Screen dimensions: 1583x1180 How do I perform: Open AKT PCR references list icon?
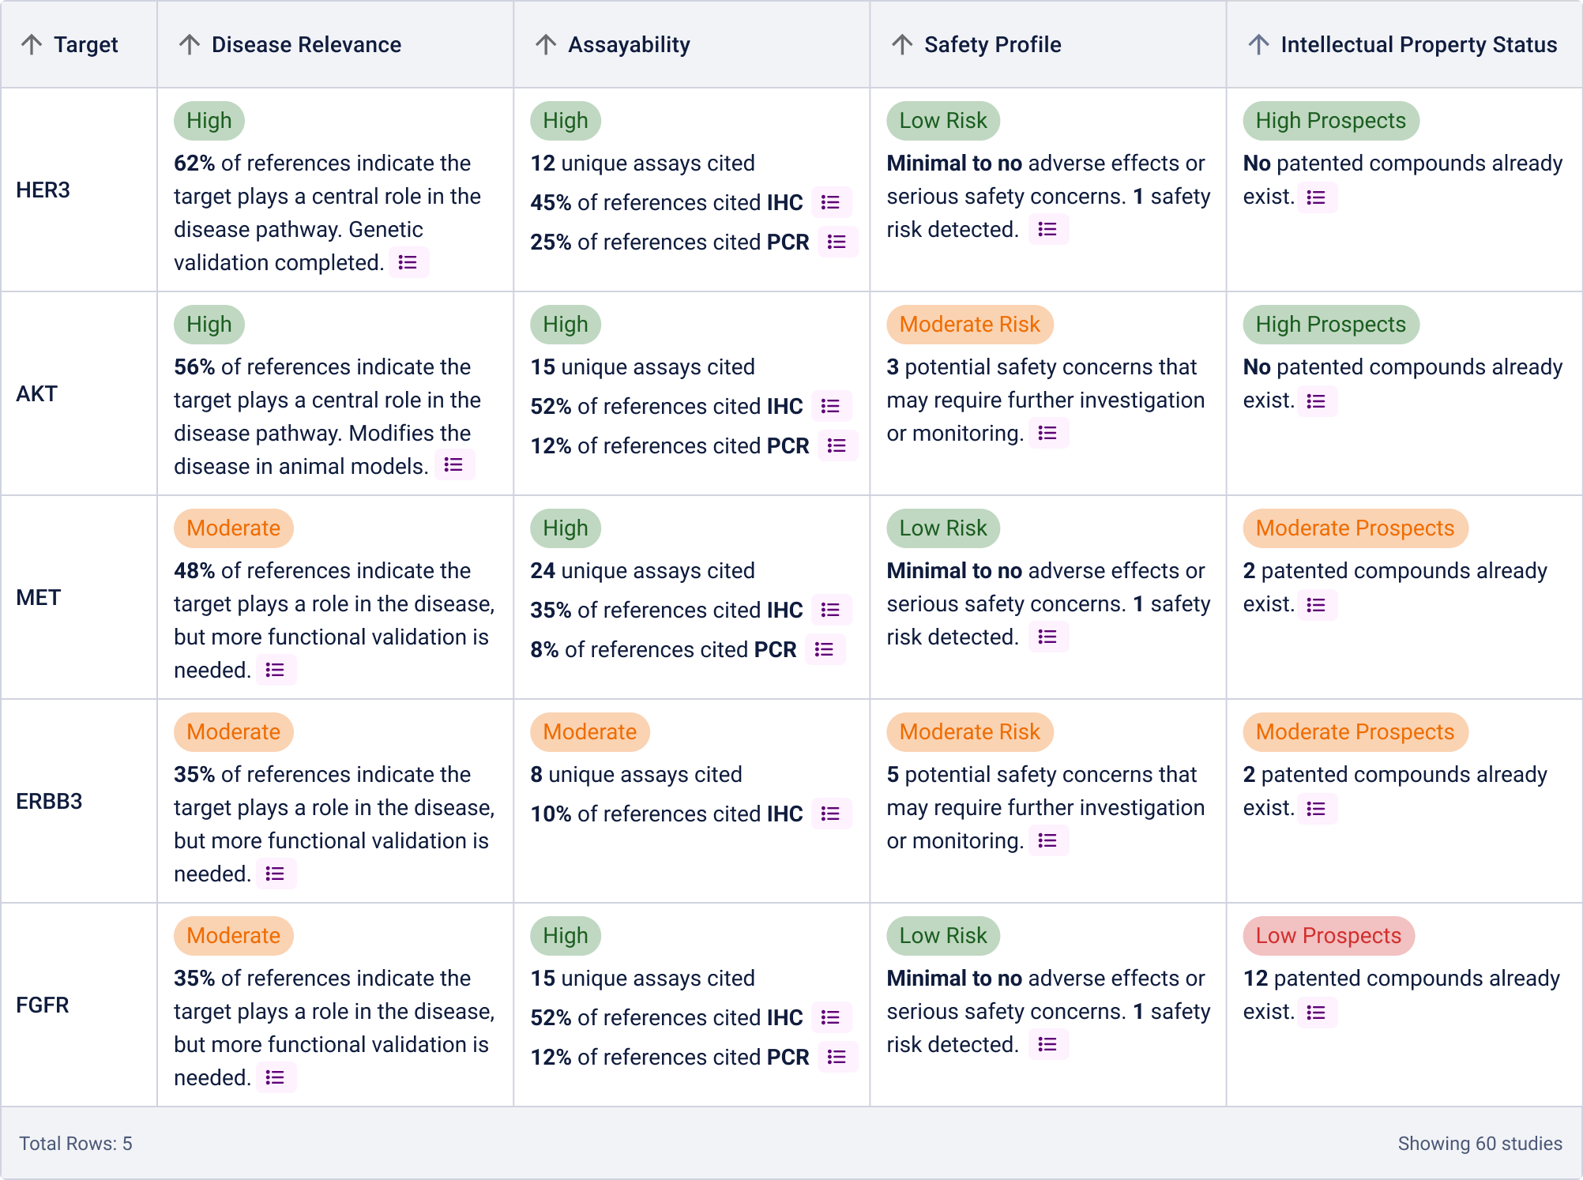(x=837, y=445)
